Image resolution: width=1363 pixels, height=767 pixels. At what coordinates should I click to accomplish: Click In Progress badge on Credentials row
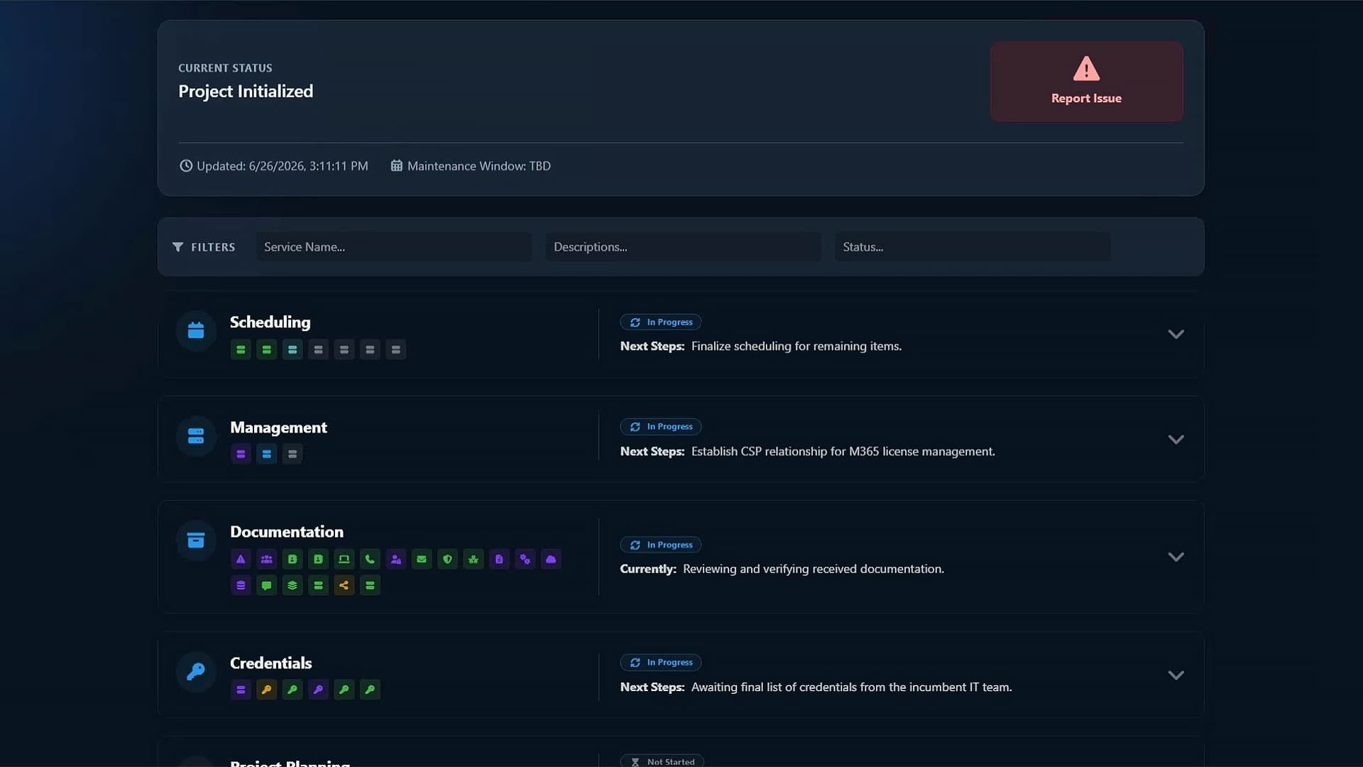click(x=661, y=663)
